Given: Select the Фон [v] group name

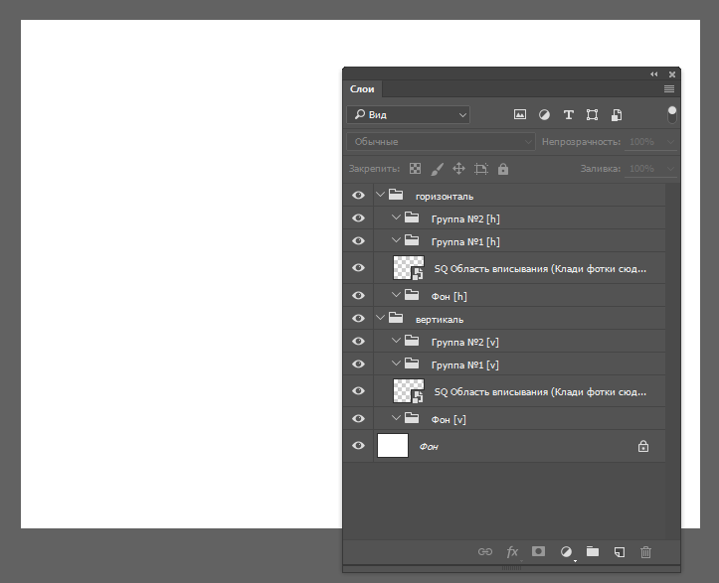Looking at the screenshot, I should tap(449, 419).
